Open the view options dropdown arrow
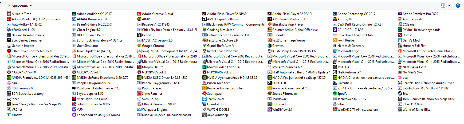The height and width of the screenshot is (124, 464). tap(449, 6)
